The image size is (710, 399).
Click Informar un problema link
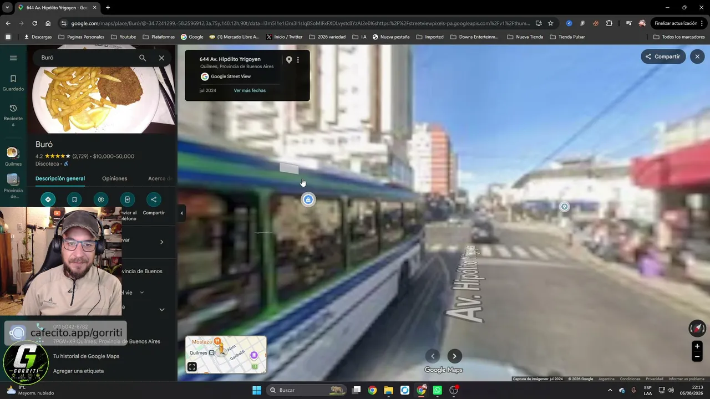tap(686, 379)
